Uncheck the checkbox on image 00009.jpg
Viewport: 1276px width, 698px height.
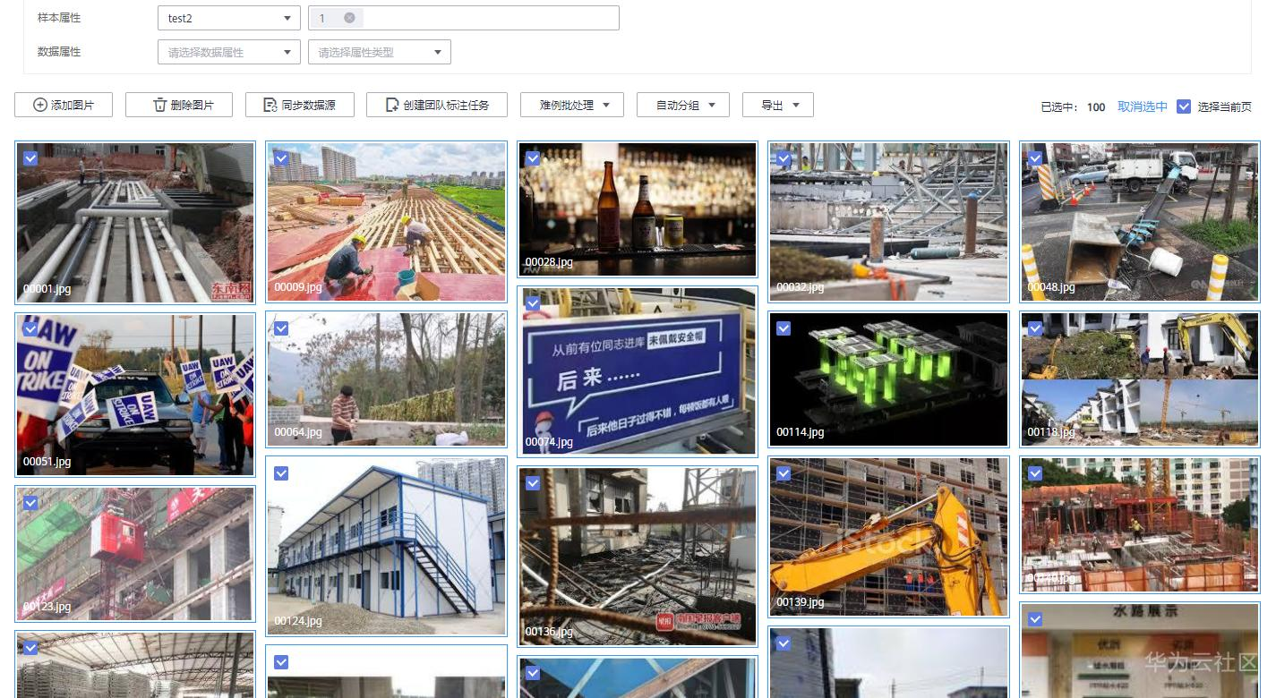(281, 157)
